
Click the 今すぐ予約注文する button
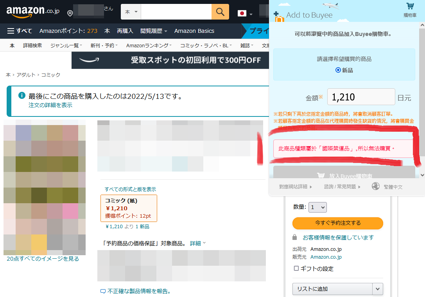[338, 223]
